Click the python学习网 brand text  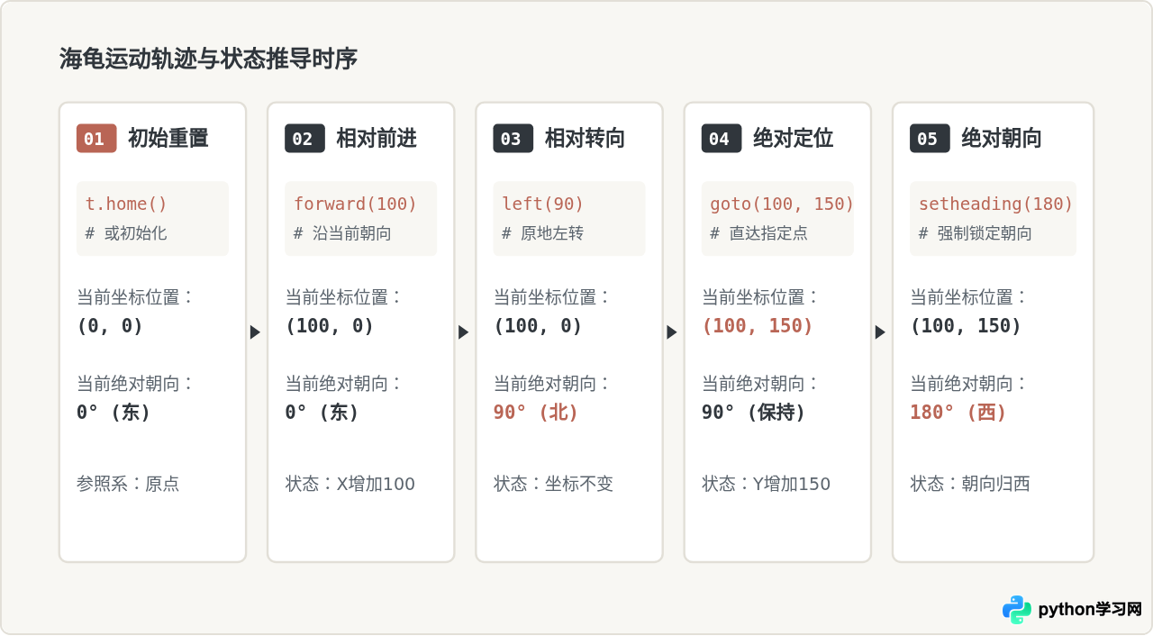(1090, 610)
